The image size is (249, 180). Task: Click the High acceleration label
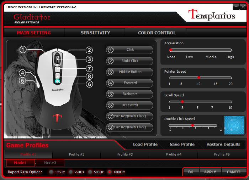coord(230,57)
